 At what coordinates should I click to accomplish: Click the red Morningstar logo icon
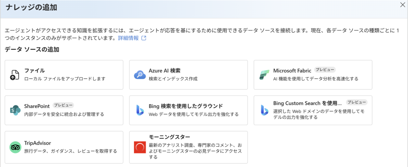click(140, 147)
